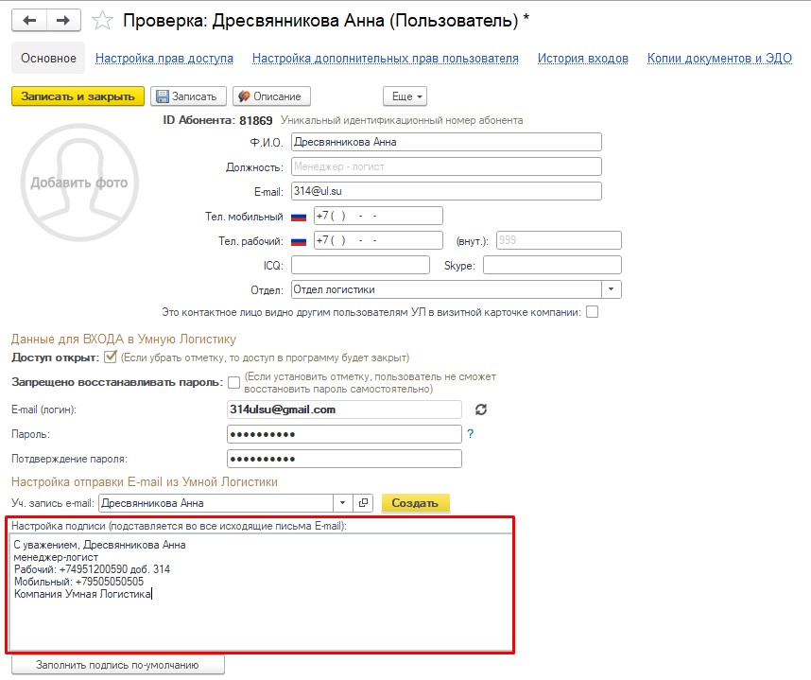Click the Описание button
This screenshot has width=811, height=680.
[x=271, y=96]
